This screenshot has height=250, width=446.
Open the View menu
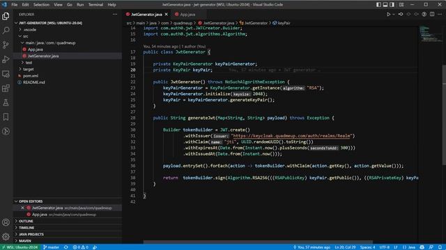point(58,5)
